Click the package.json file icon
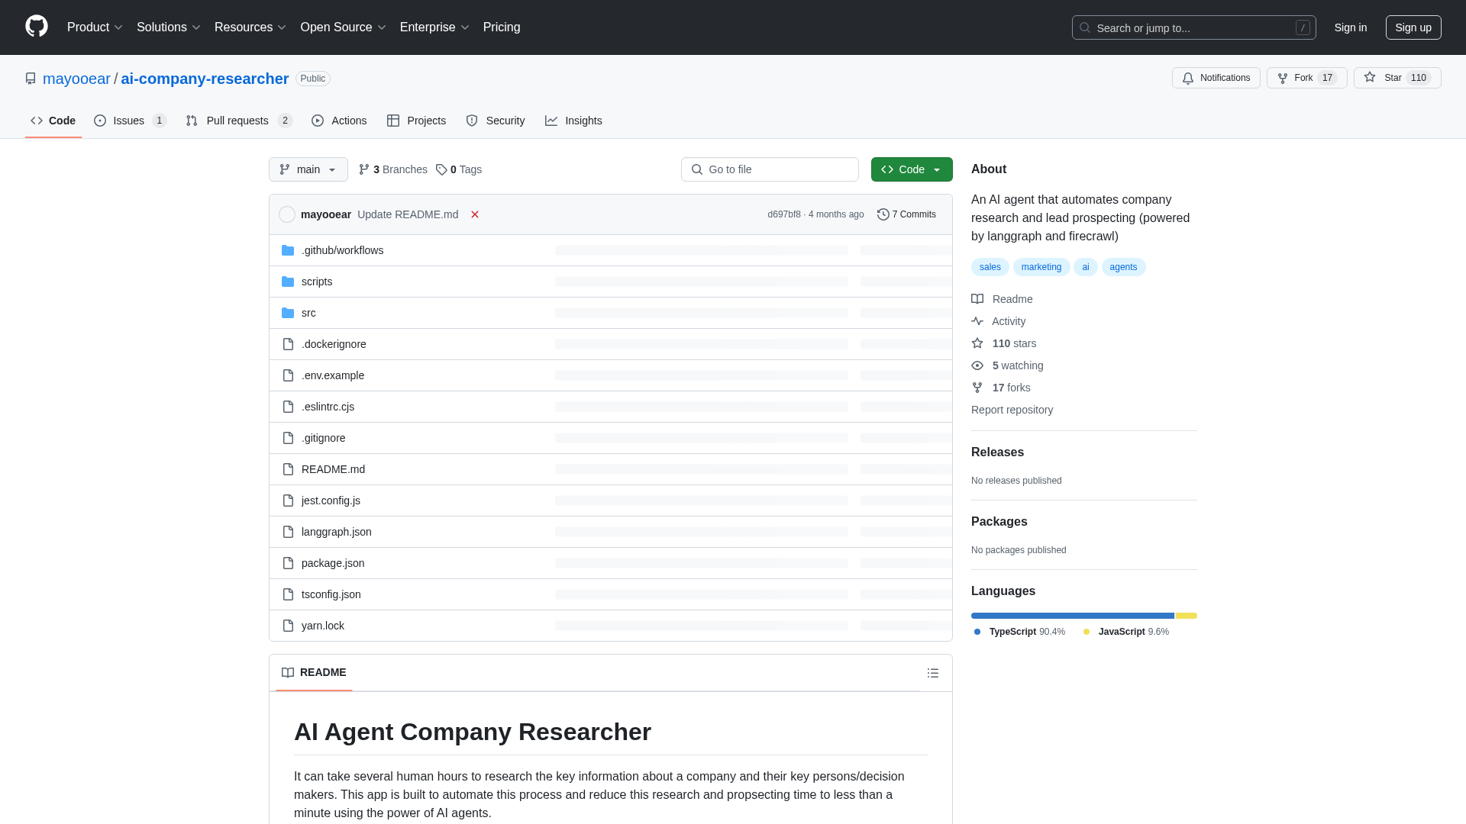Image resolution: width=1466 pixels, height=824 pixels. [288, 563]
